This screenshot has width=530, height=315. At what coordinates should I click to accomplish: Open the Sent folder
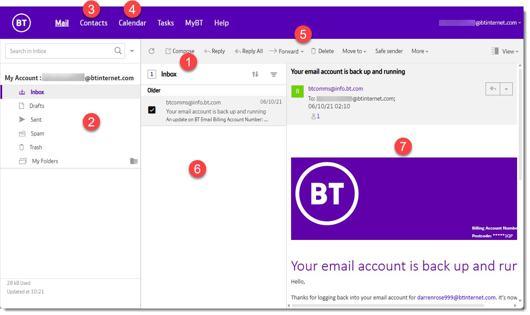[x=70, y=120]
